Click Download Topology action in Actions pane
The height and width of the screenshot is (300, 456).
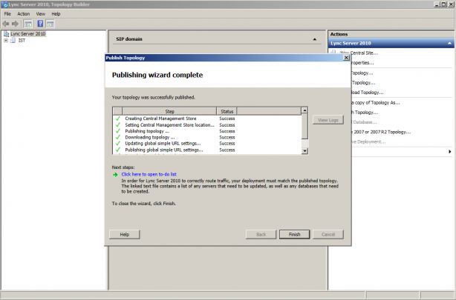pyautogui.click(x=368, y=93)
